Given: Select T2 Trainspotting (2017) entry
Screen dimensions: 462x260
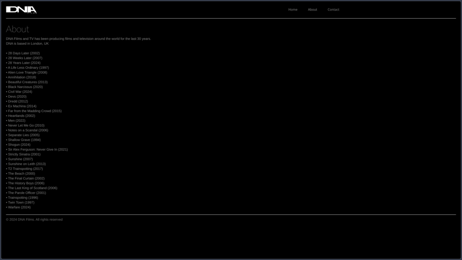Looking at the screenshot, I should point(25,169).
